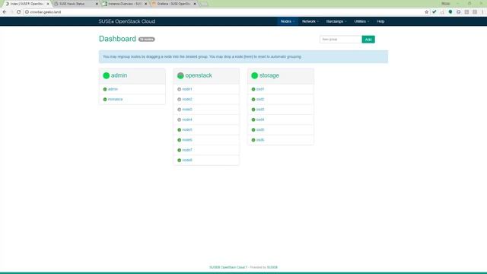
Task: Open the monasca node link
Action: pos(115,100)
